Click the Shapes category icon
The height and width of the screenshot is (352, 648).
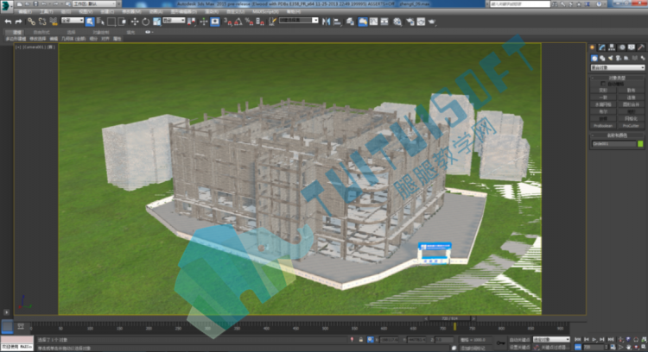coord(602,58)
